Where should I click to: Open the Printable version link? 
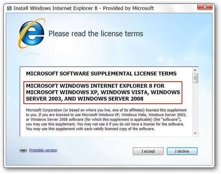pos(43,150)
